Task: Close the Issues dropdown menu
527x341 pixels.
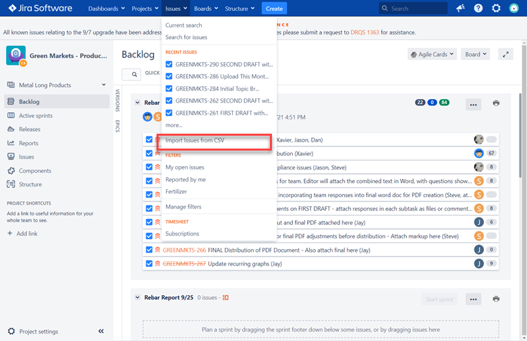Action: (x=175, y=8)
